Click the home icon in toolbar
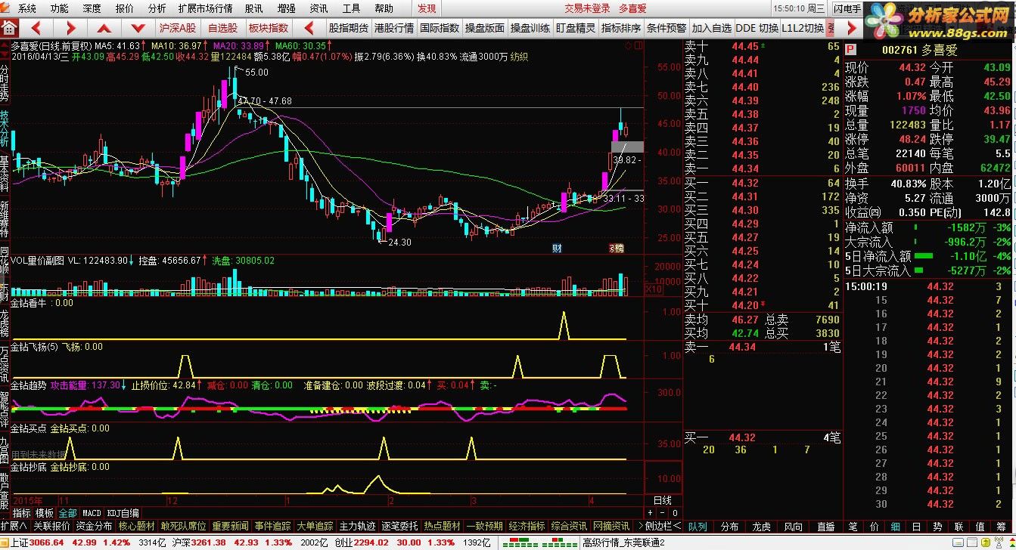The height and width of the screenshot is (550, 1016). [9, 28]
